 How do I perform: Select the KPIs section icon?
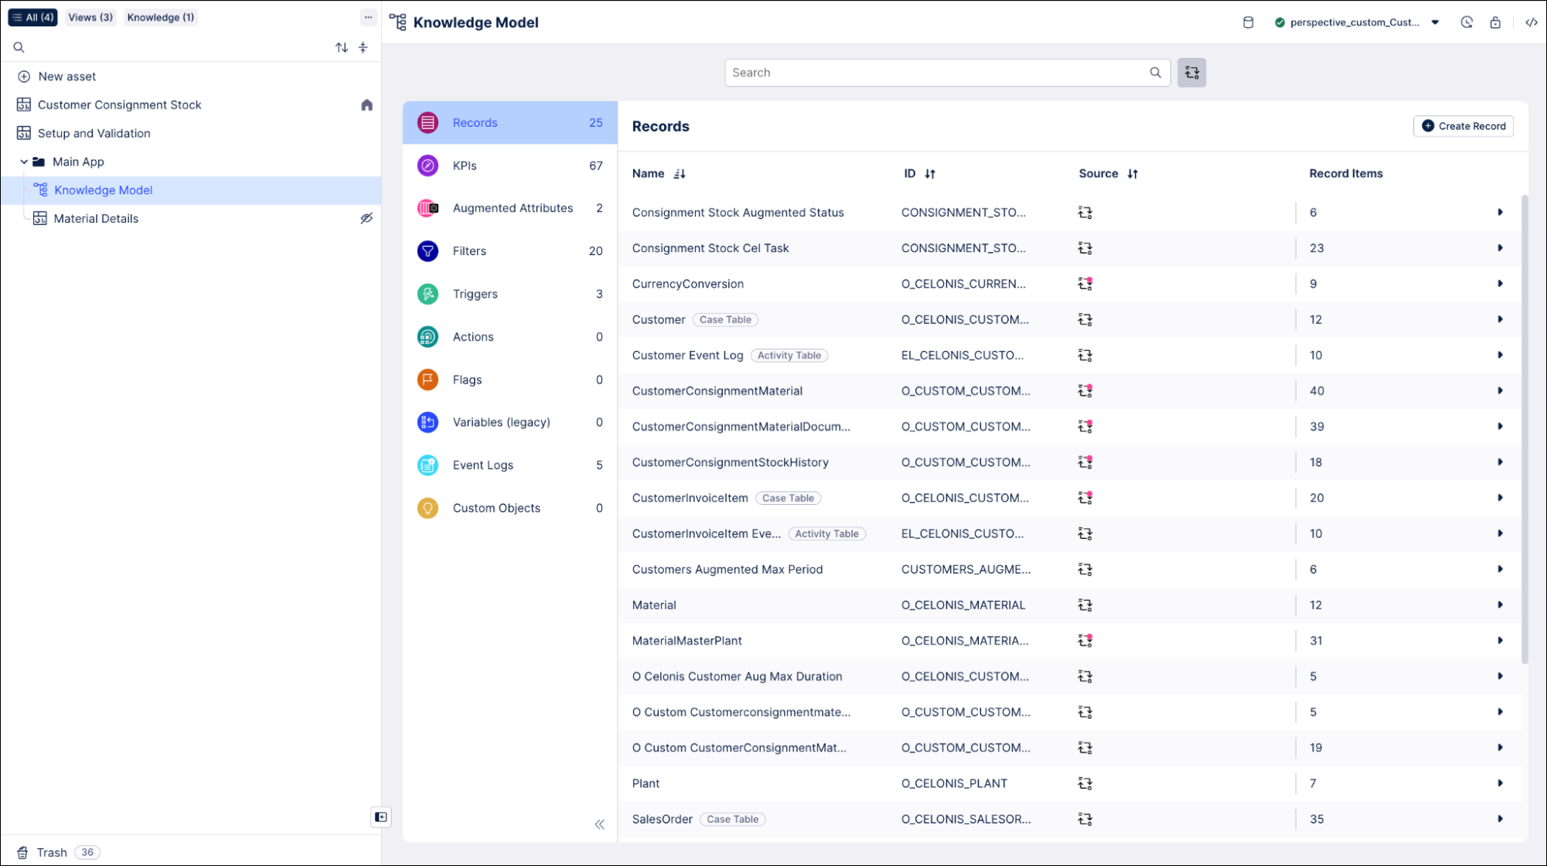pos(428,165)
